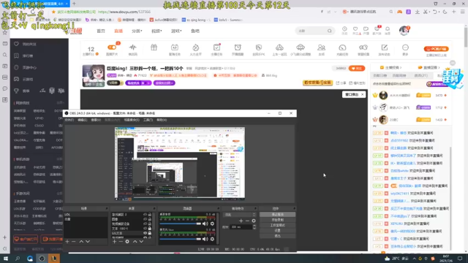Click the browser sidebar search icon
The height and width of the screenshot is (263, 468).
[x=5, y=55]
